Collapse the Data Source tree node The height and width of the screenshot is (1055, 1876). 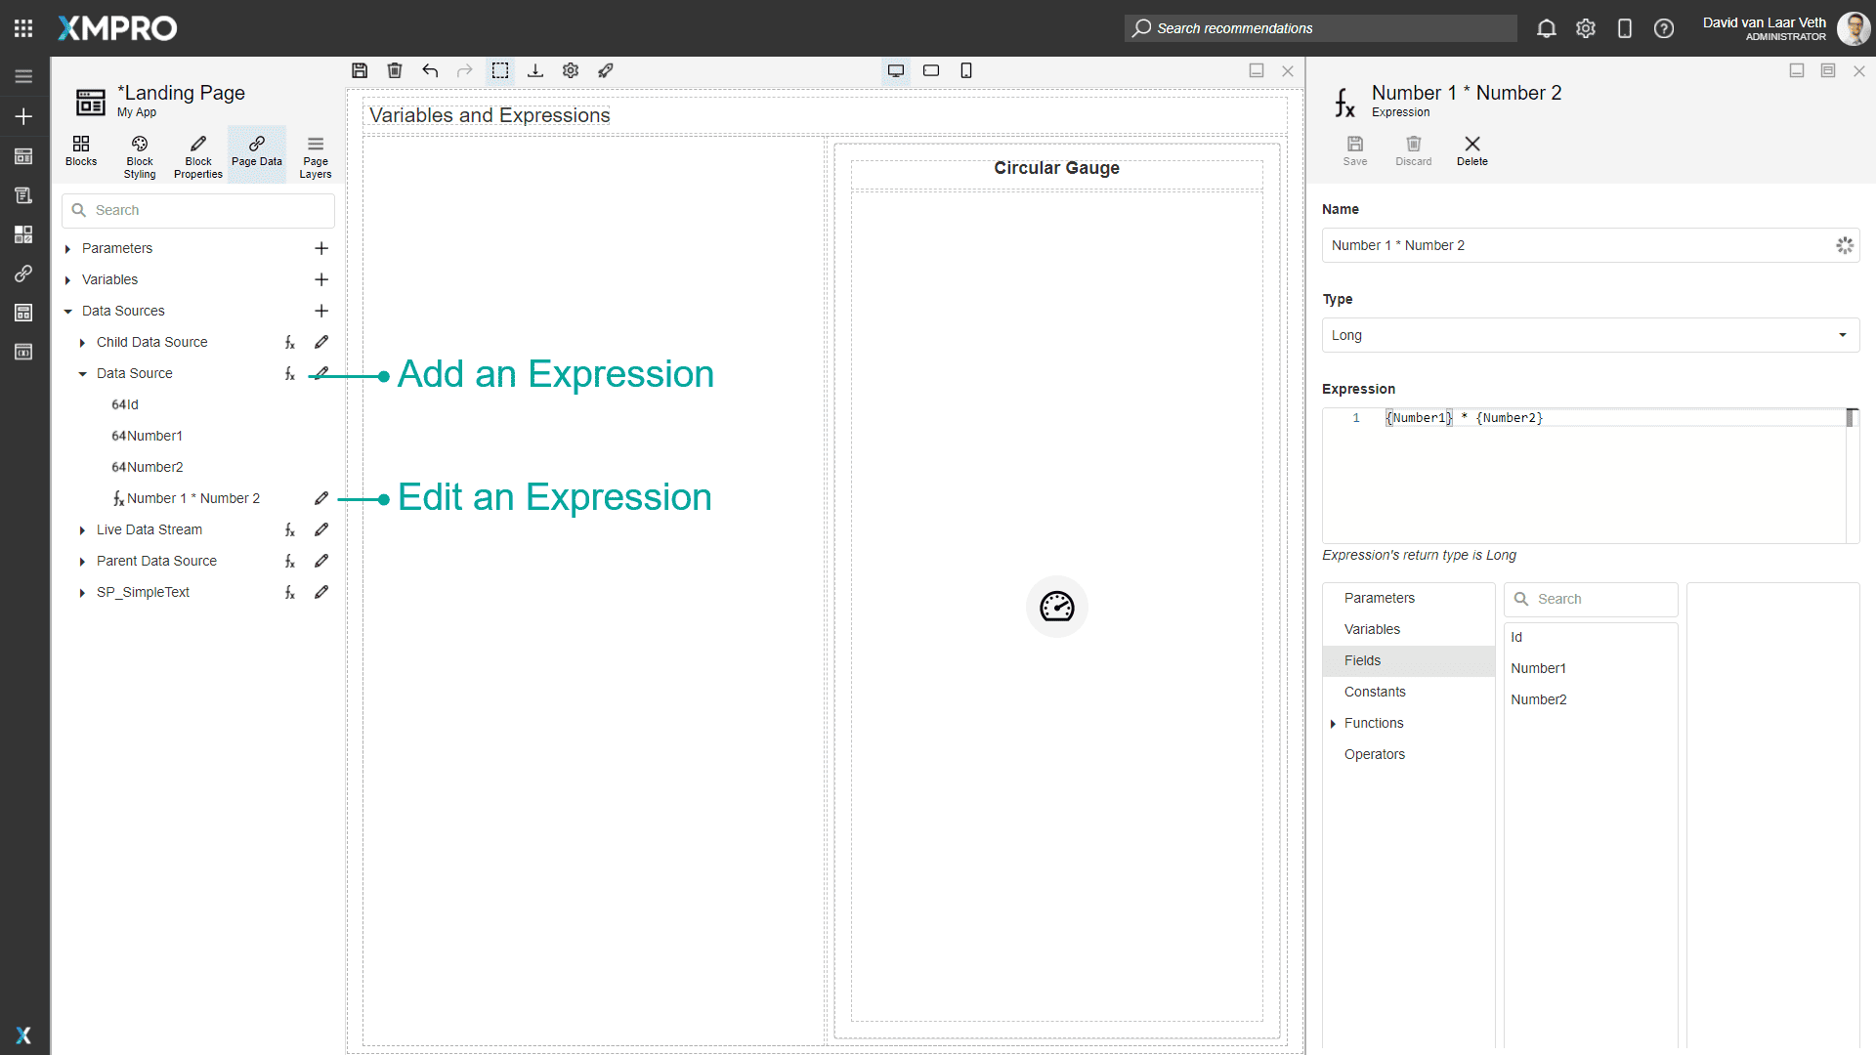[x=82, y=374]
